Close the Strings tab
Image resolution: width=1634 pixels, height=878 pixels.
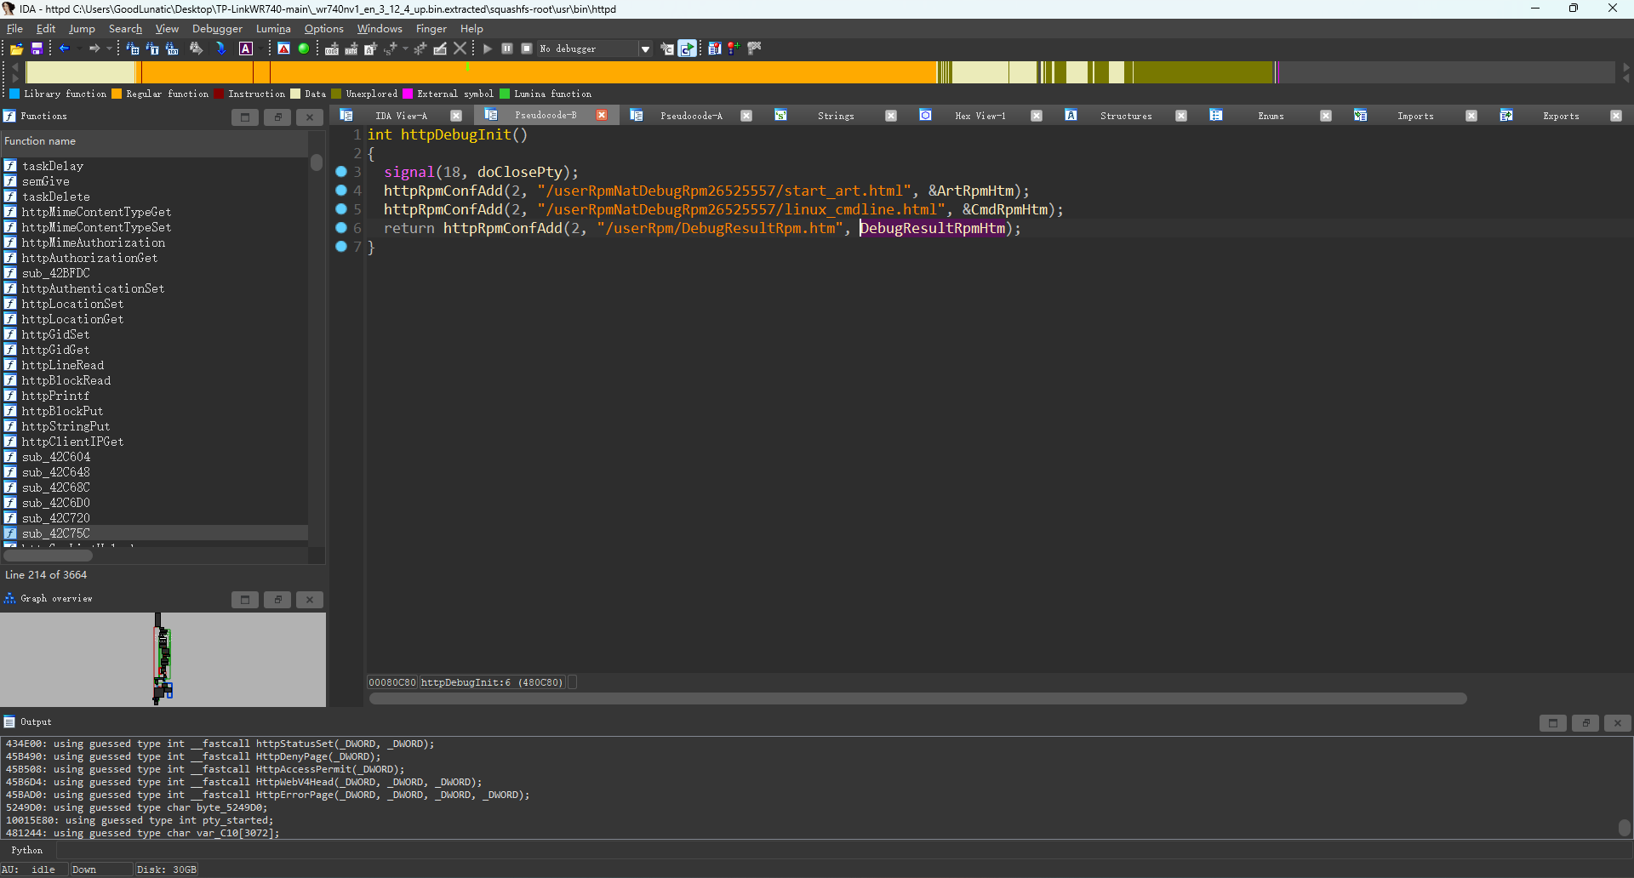click(x=891, y=116)
